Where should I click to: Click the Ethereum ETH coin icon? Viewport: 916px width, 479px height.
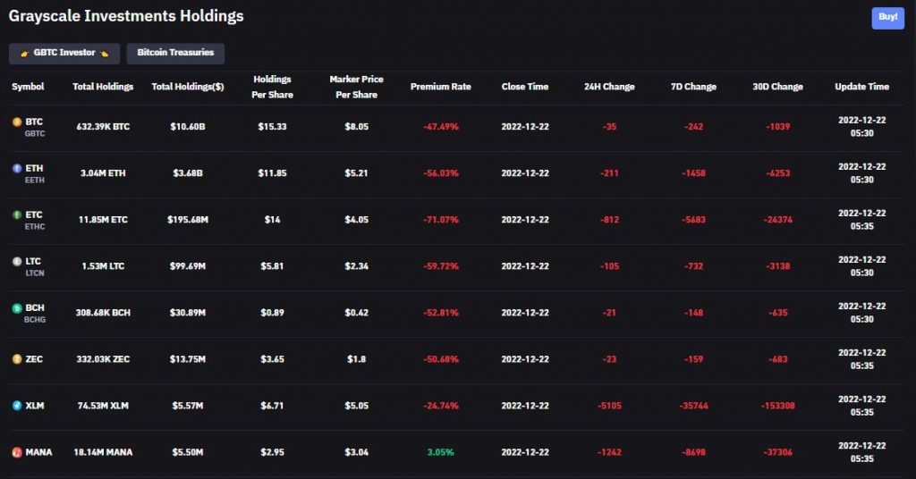point(16,168)
